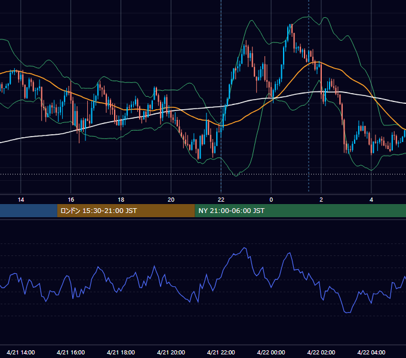Click the 4/22 00:00 date label
Screen dimensions: 406x358
[271, 352]
